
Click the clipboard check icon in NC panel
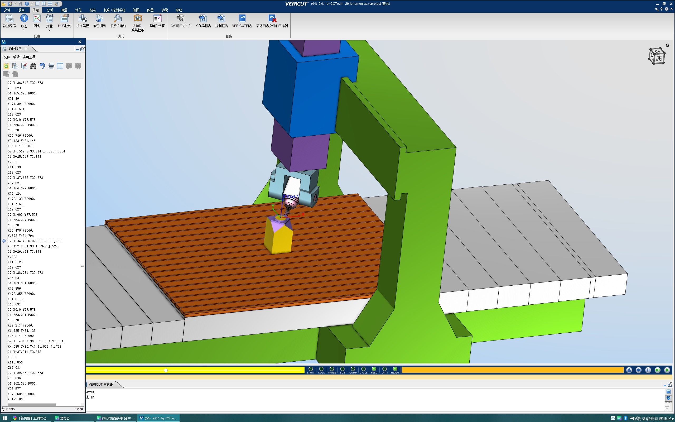(x=6, y=66)
